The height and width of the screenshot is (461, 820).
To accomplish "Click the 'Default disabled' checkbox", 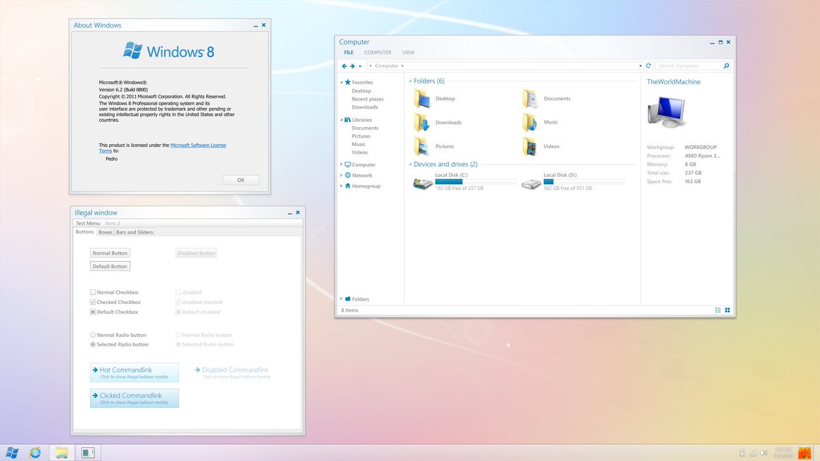I will tap(178, 312).
